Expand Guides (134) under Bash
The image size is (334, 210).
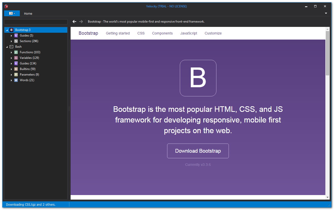(x=11, y=64)
